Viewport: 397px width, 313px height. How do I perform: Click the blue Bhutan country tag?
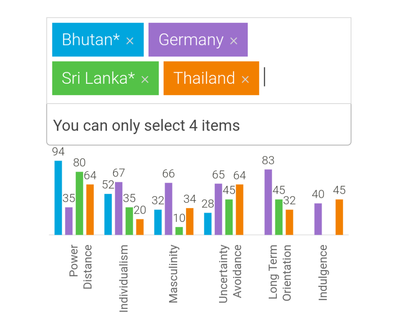point(98,40)
